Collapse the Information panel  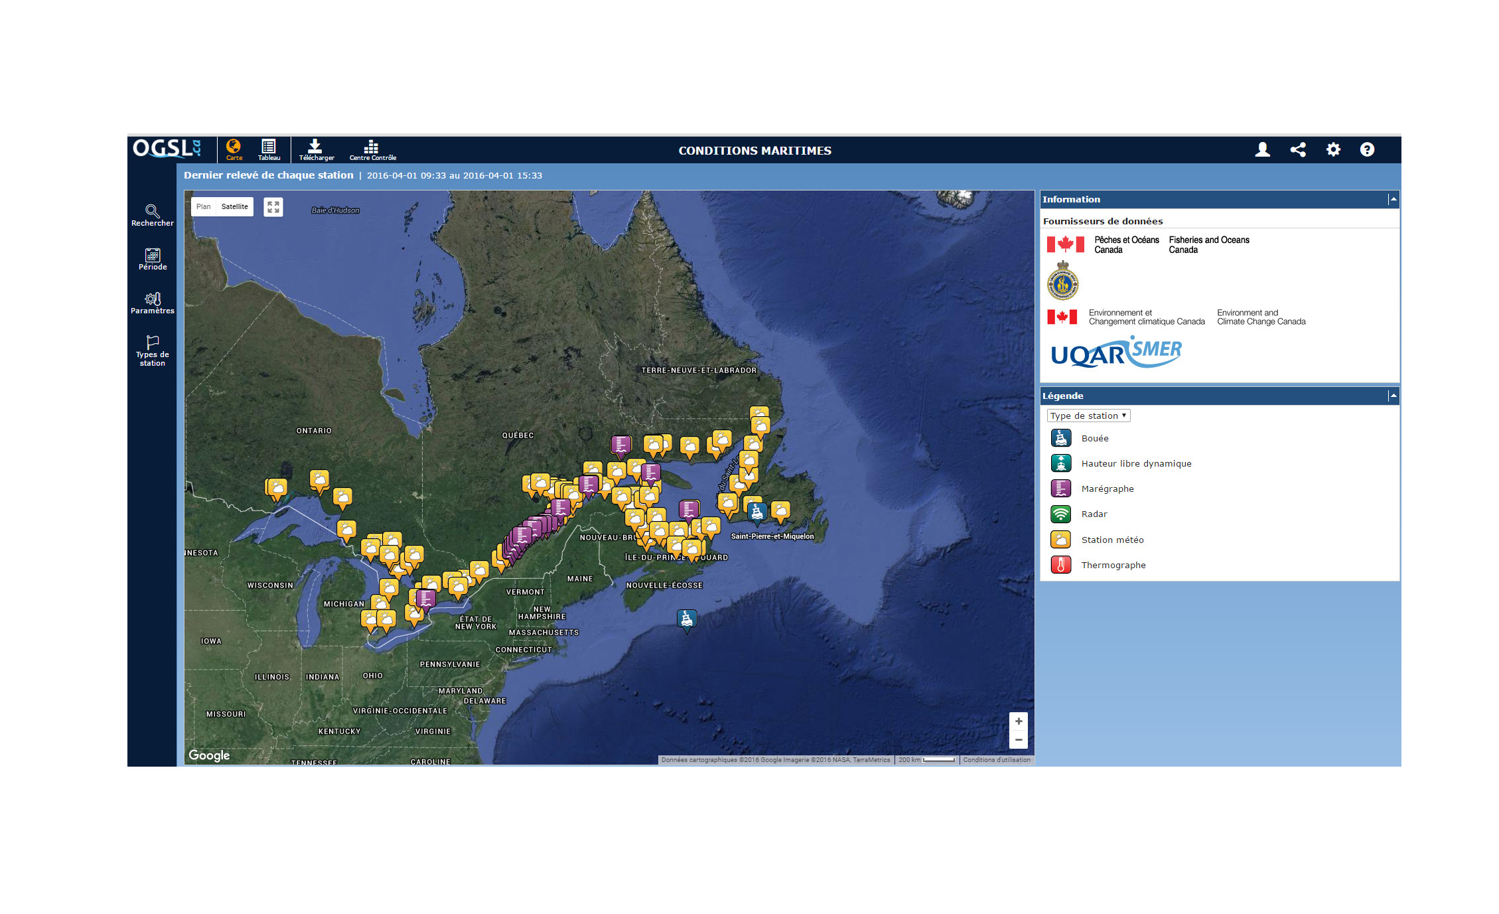(x=1393, y=199)
